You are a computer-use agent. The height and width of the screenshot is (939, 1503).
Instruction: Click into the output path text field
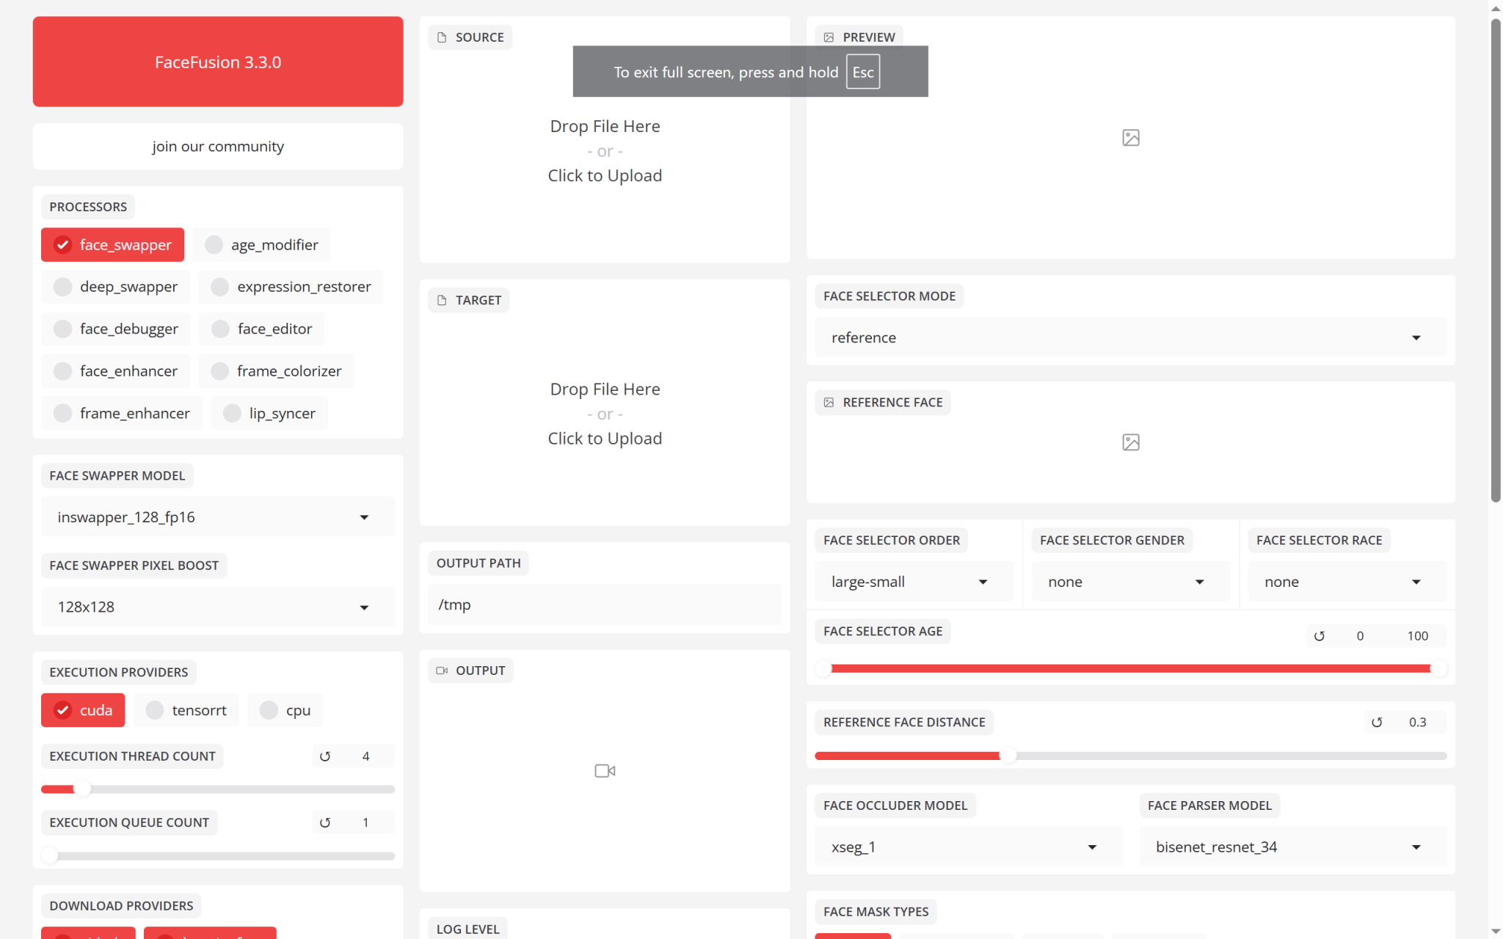tap(605, 605)
